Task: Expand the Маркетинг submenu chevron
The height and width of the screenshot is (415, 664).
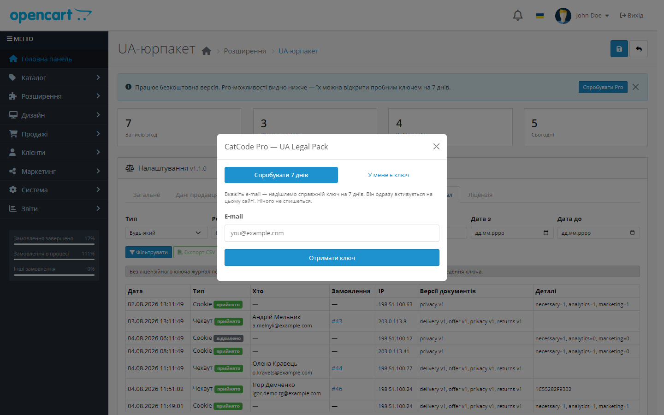Action: 98,171
